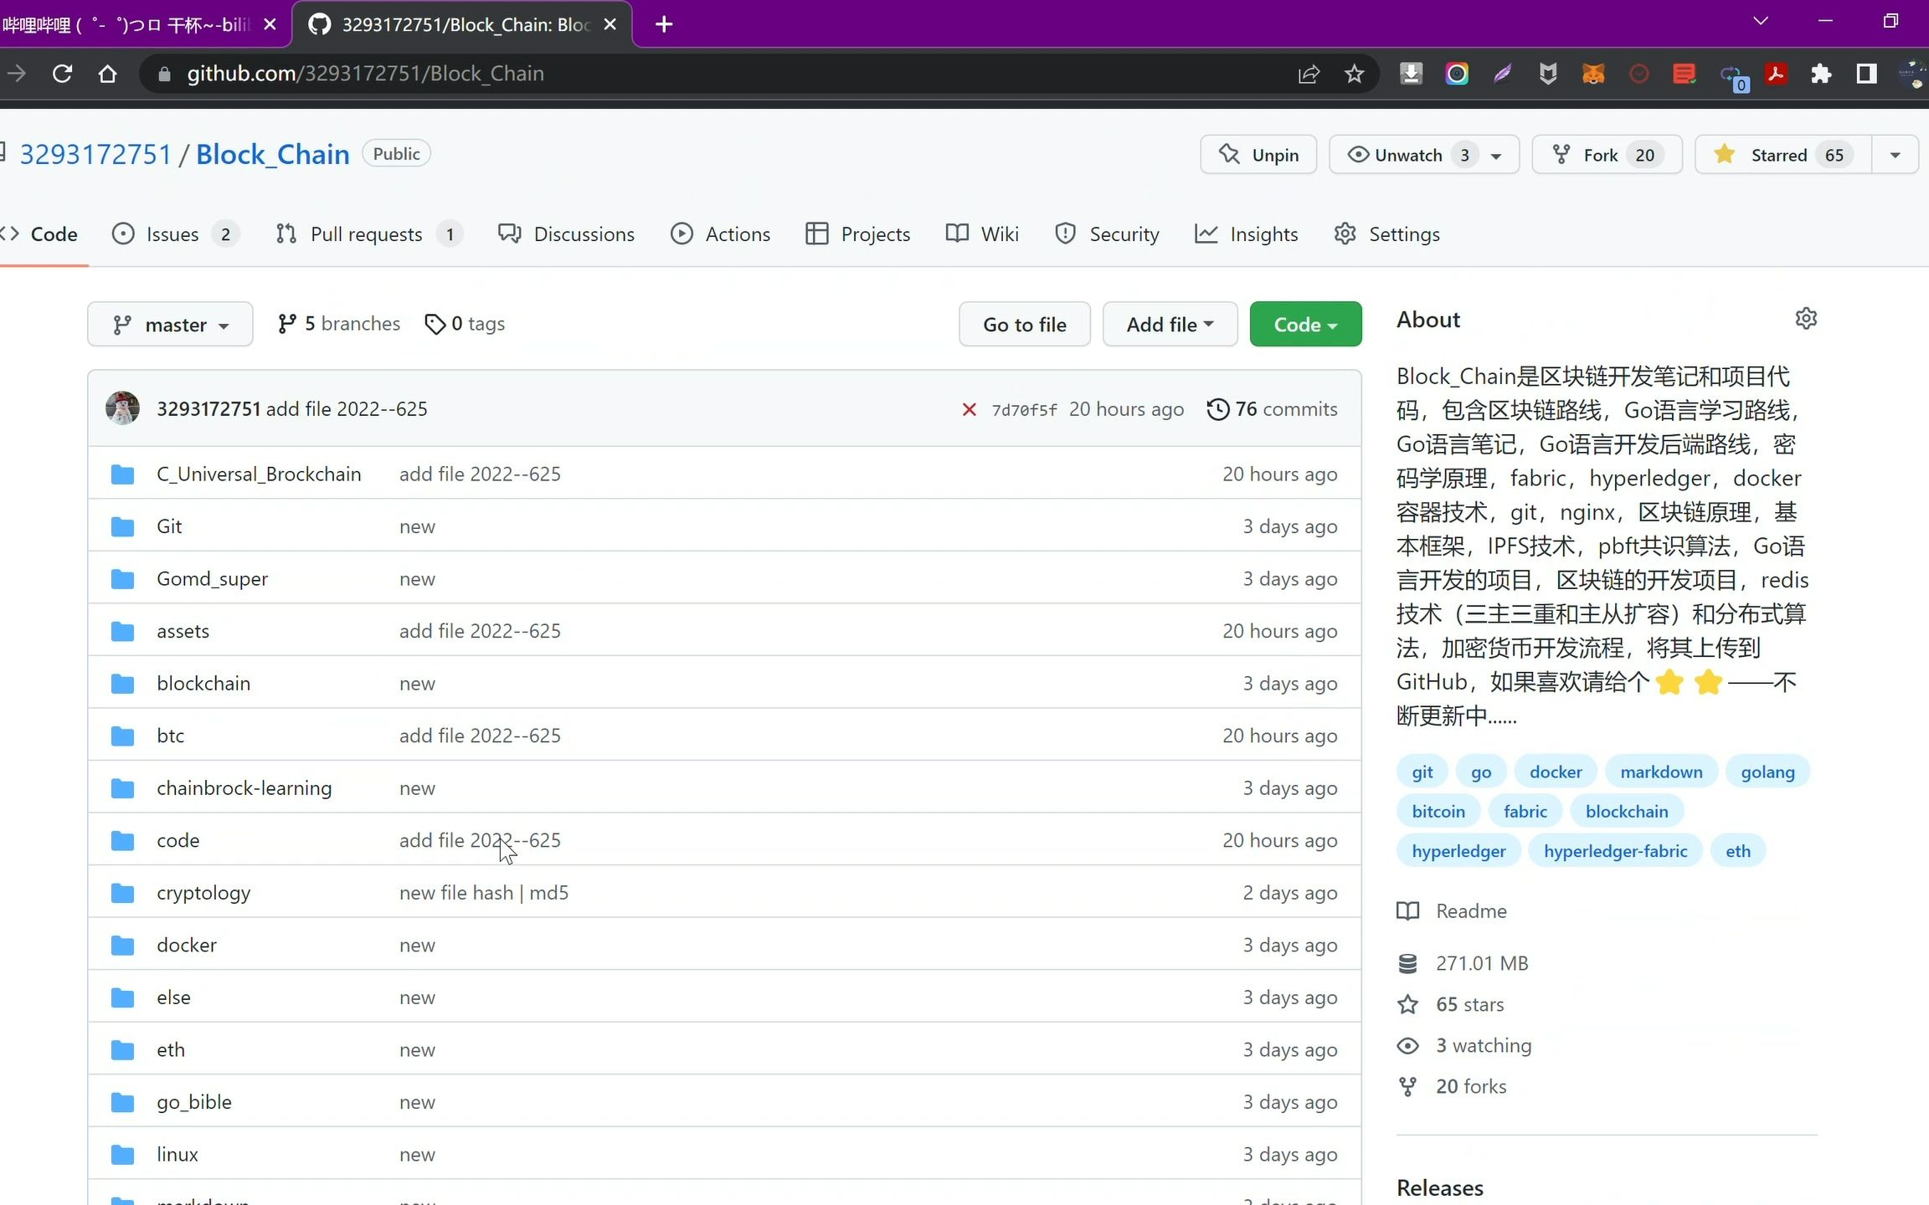Switch to the Security tab

pyautogui.click(x=1107, y=234)
